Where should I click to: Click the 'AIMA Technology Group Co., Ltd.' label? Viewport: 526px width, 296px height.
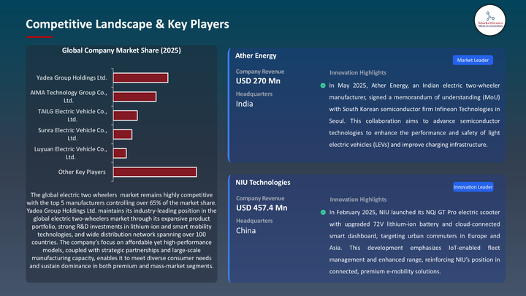click(69, 96)
